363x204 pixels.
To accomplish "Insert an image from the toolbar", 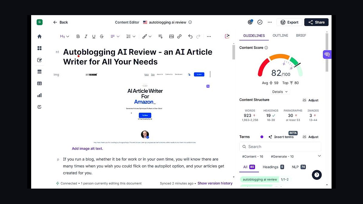I will pyautogui.click(x=172, y=36).
